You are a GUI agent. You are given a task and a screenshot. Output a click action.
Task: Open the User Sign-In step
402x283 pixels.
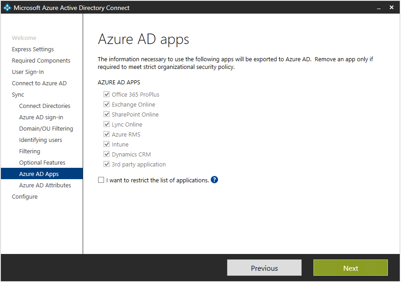(x=28, y=72)
